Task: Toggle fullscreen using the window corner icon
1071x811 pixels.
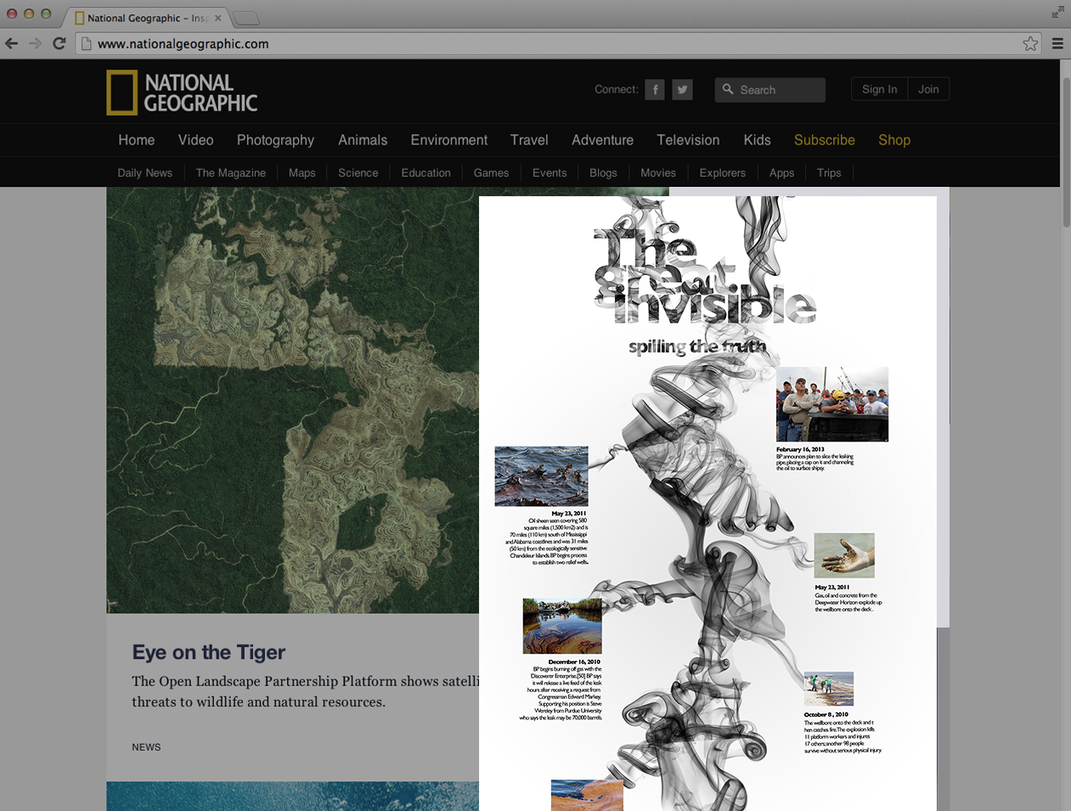Action: pos(1057,12)
